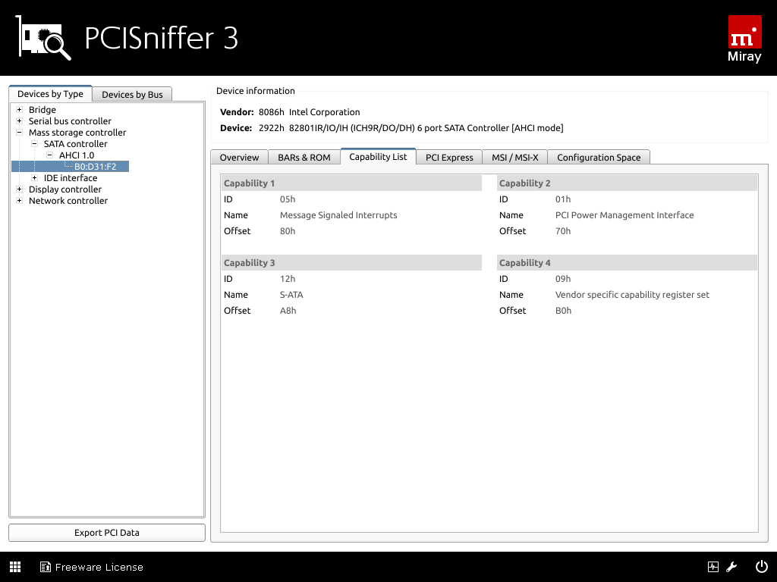Collapse the AHCI 1.0 node
Viewport: 777px width, 582px height.
(49, 155)
